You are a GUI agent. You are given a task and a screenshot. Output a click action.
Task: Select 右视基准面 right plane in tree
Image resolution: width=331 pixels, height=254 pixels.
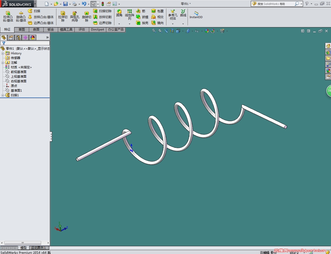pyautogui.click(x=16, y=81)
